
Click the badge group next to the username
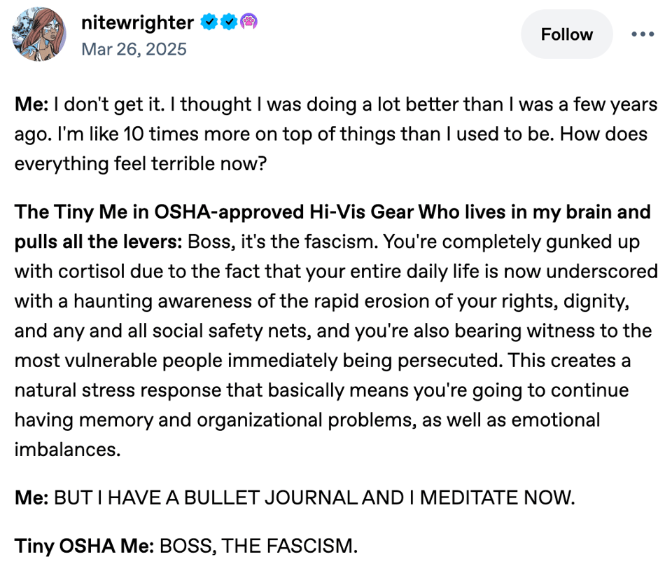pyautogui.click(x=229, y=22)
